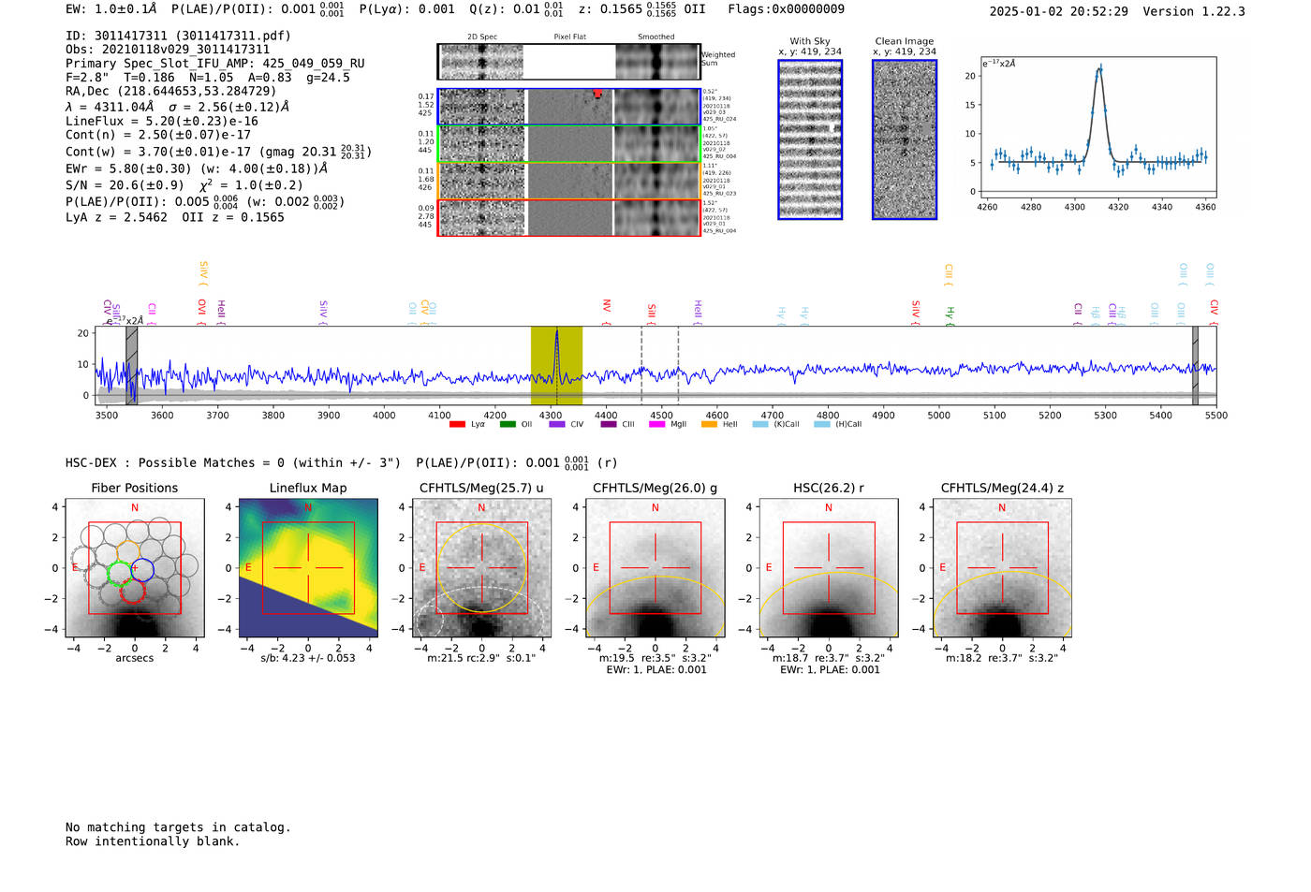Screen dimensions: 1311x892
Task: Select the m:21.5 caption under u image
Action: (x=481, y=658)
